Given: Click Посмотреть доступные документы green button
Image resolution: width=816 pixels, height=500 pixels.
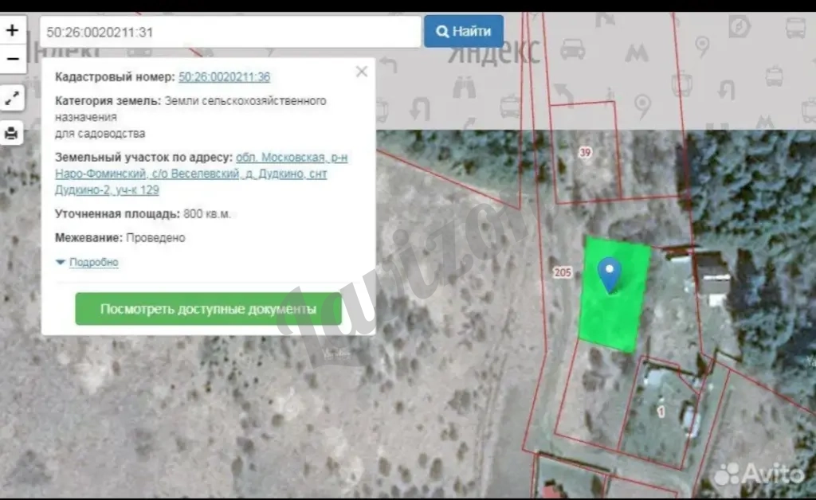Looking at the screenshot, I should [208, 309].
